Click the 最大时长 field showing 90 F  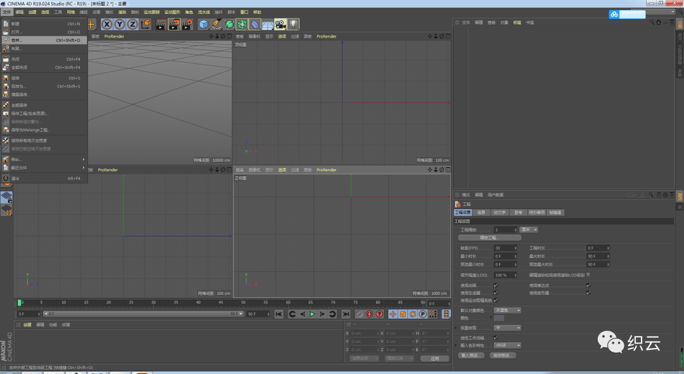tap(598, 256)
